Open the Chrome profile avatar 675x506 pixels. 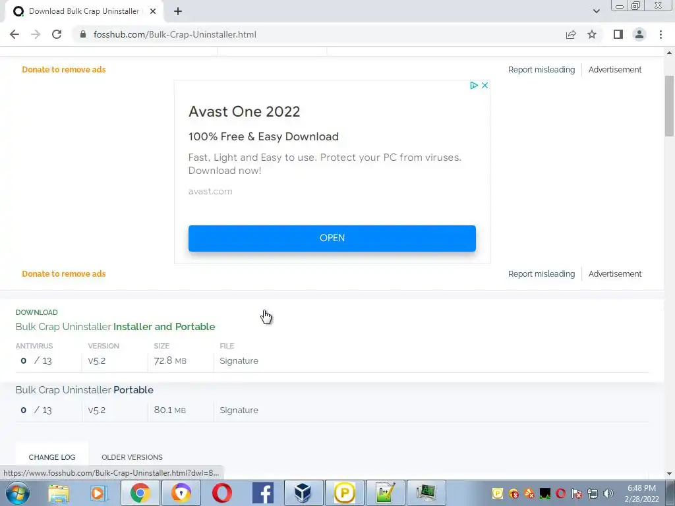[x=639, y=34]
